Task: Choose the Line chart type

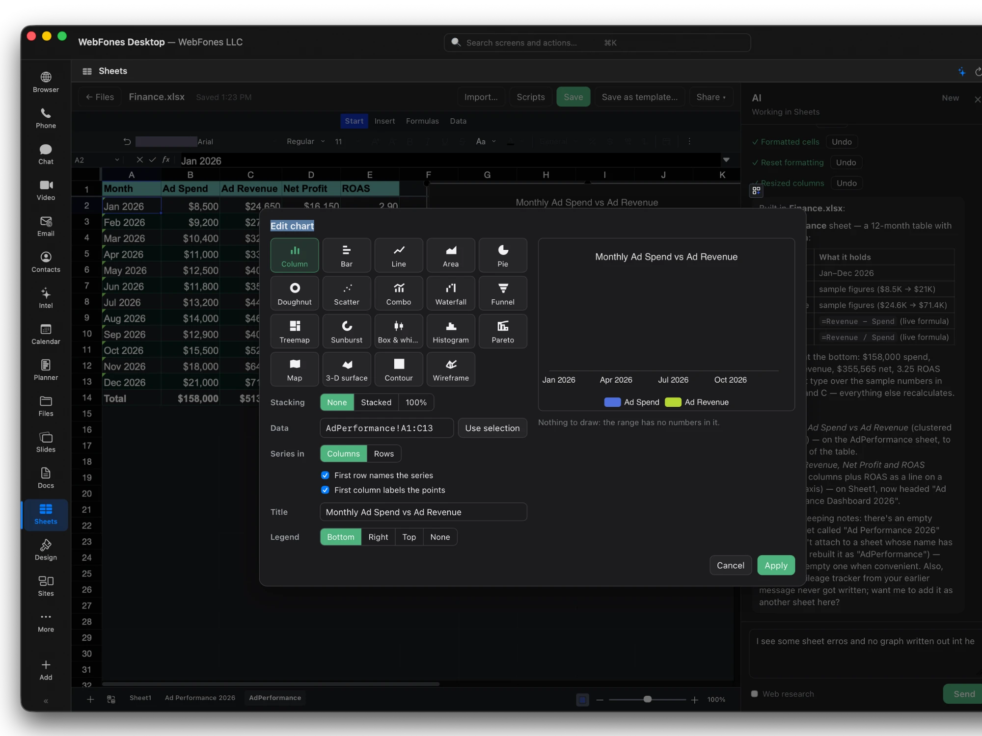Action: (398, 255)
